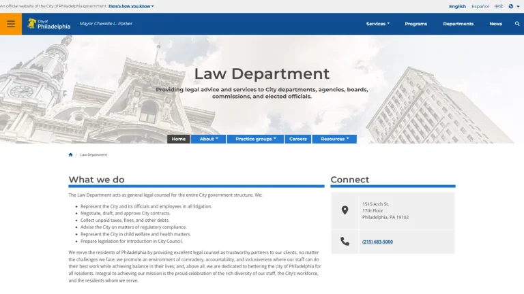Click the map pin location icon
Viewport: 524px width, 294px height.
(x=345, y=210)
